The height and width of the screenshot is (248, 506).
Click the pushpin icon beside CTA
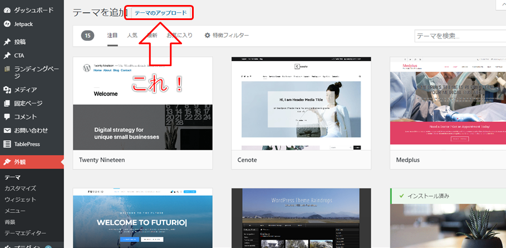[x=7, y=56]
